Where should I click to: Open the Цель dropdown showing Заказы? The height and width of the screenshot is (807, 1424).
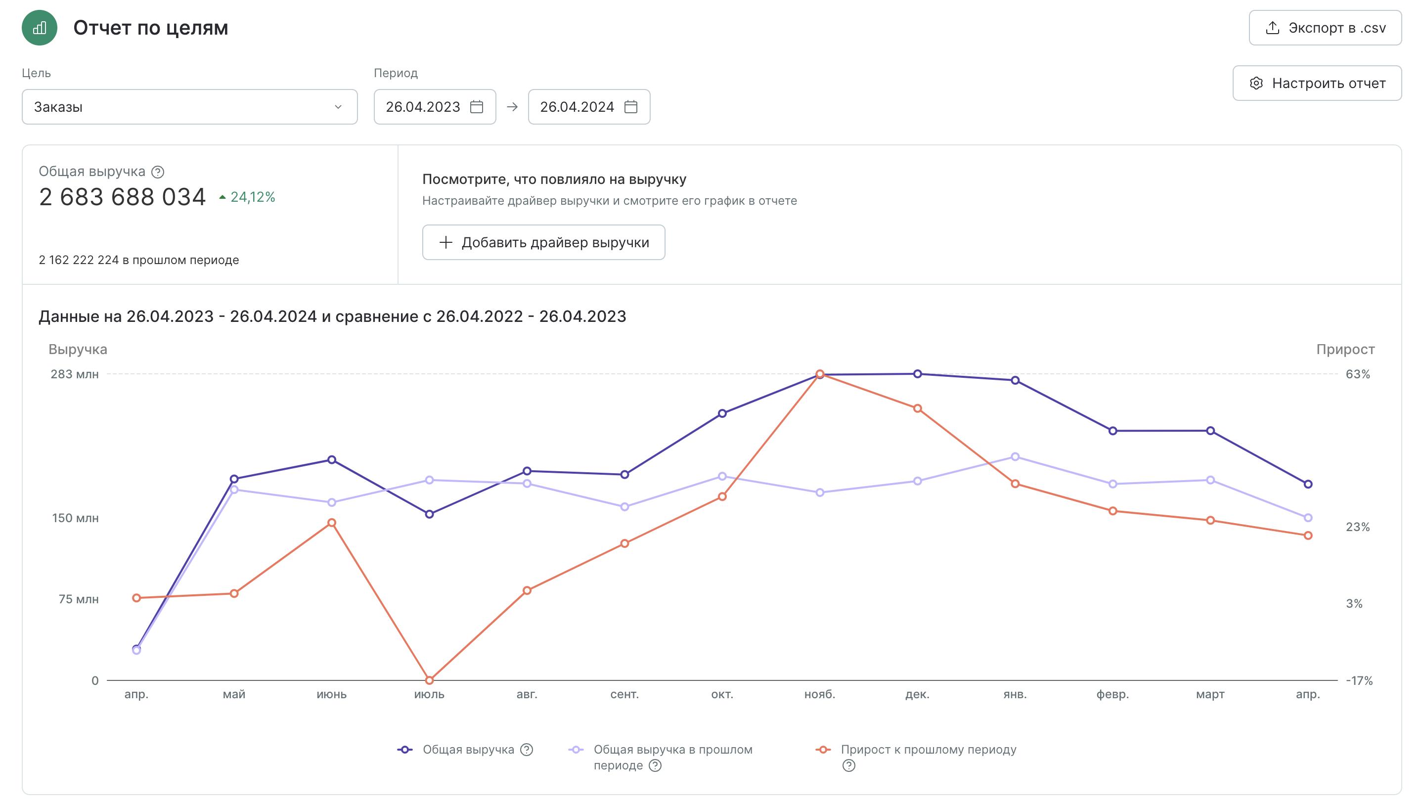point(189,107)
